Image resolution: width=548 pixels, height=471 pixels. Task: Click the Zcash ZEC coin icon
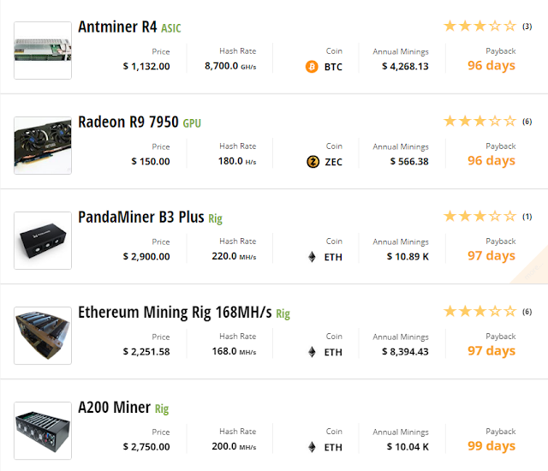click(x=313, y=162)
